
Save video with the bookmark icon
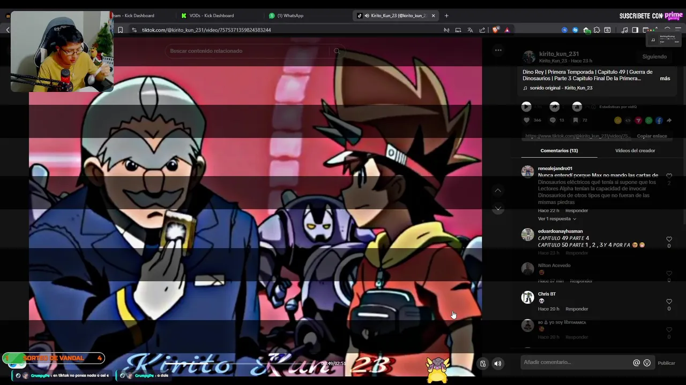576,120
